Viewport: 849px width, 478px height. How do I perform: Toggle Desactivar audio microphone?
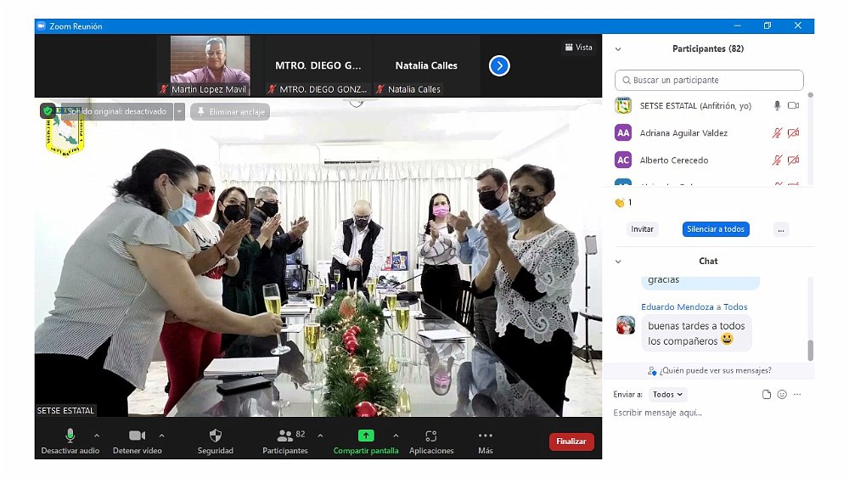tap(70, 436)
